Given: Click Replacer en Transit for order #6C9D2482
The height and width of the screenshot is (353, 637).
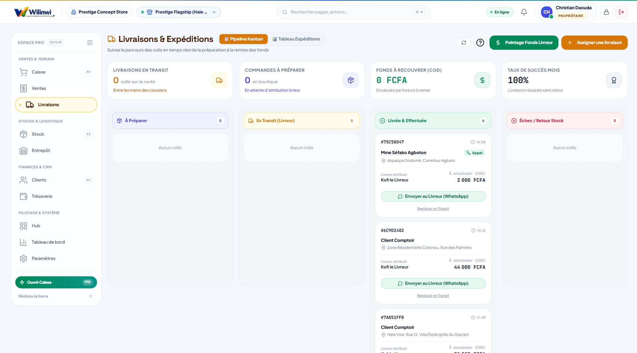Looking at the screenshot, I should click(x=433, y=296).
